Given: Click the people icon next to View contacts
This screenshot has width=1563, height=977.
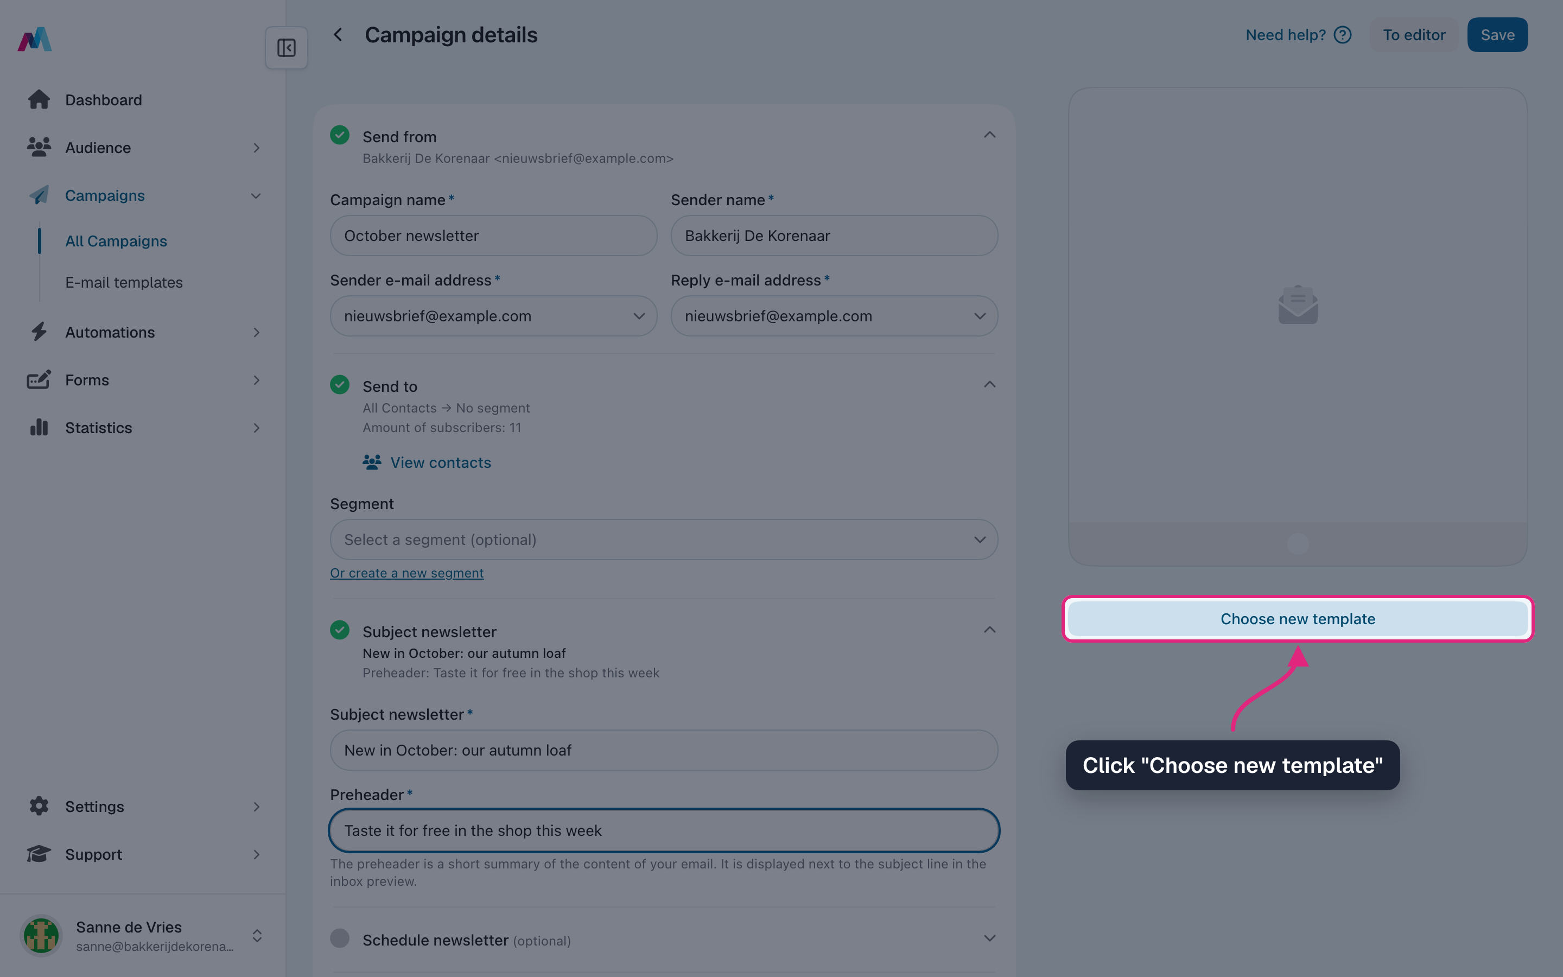Looking at the screenshot, I should pos(372,462).
